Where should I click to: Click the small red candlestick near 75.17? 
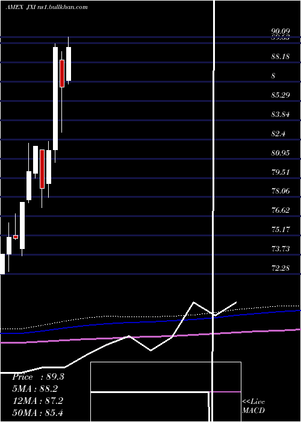(16, 237)
